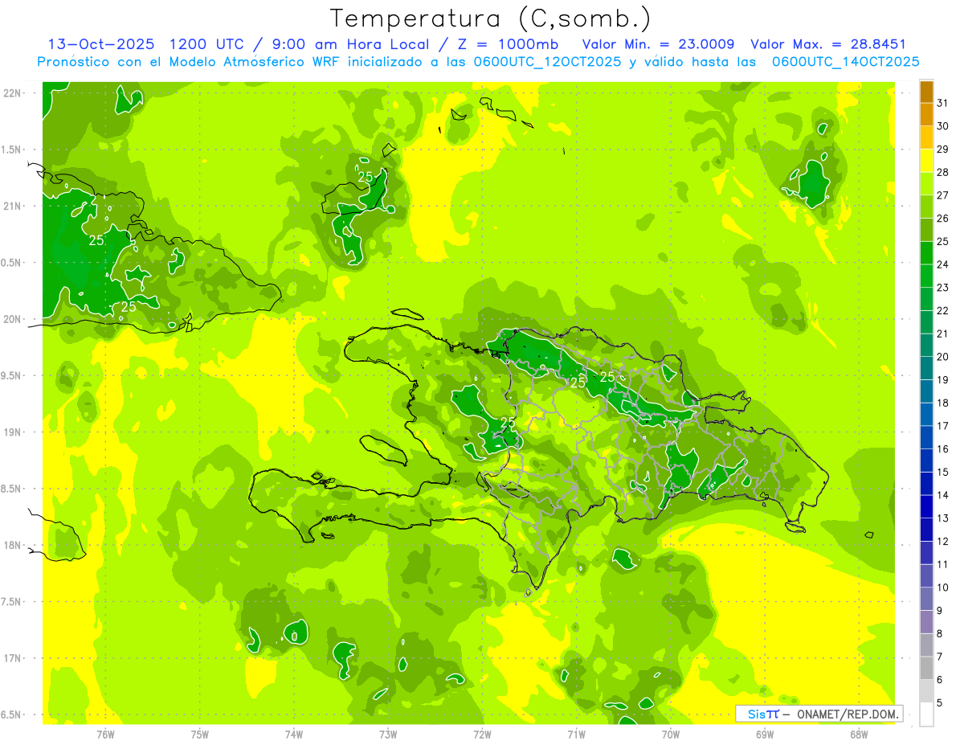Click the "SisTT - ONAMET/REP.DOM." label
Screen dimensions: 964x745
click(x=819, y=714)
